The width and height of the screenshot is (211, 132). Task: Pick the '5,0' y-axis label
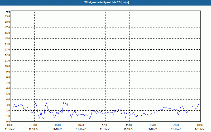coord(8,94)
